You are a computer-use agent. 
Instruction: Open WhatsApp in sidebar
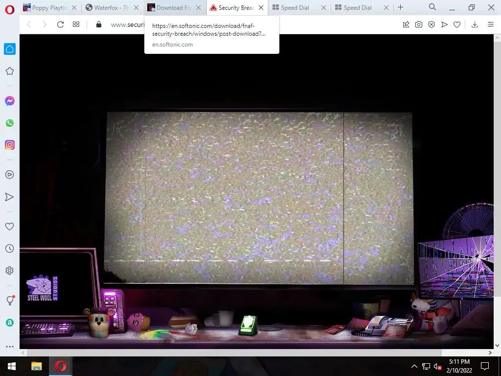pyautogui.click(x=10, y=123)
